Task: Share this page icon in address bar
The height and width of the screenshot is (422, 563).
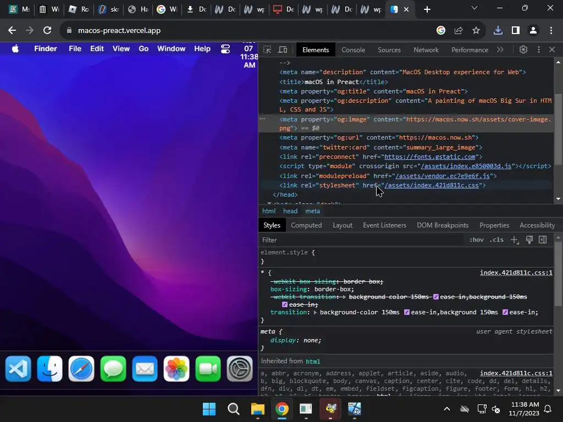Action: pos(459,31)
